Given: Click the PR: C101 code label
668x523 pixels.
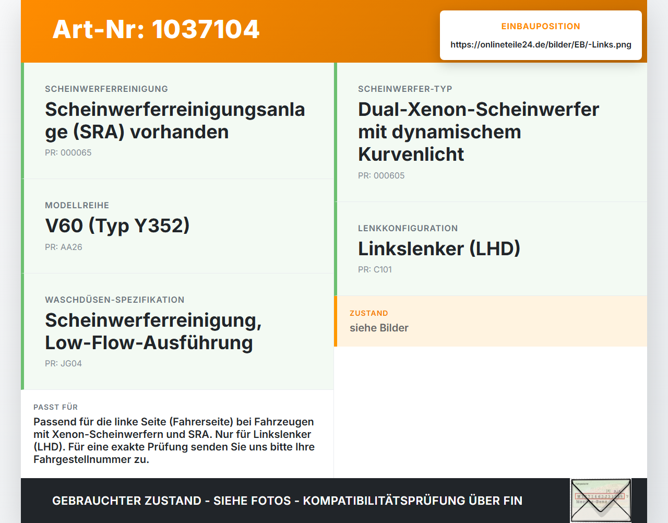Looking at the screenshot, I should pyautogui.click(x=375, y=269).
